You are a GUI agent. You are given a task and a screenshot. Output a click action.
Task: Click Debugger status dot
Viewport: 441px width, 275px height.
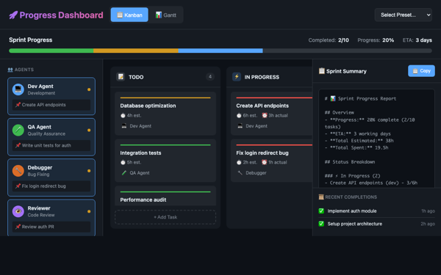(89, 171)
